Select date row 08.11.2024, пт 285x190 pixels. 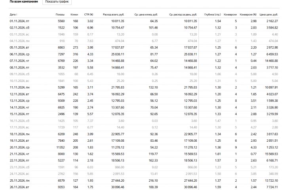(19, 67)
